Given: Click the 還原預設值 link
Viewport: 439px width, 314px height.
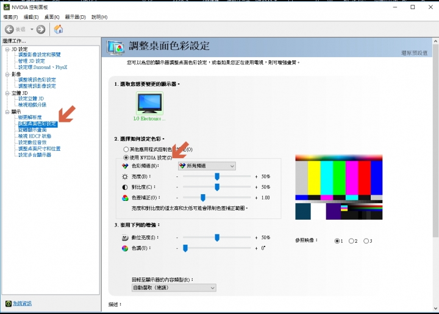Looking at the screenshot, I should tap(415, 53).
